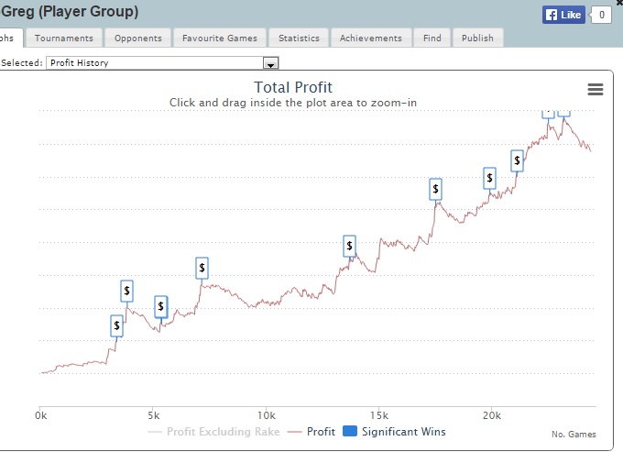This screenshot has height=452, width=623.
Task: Toggle Significant Wins legend item
Action: pyautogui.click(x=395, y=431)
